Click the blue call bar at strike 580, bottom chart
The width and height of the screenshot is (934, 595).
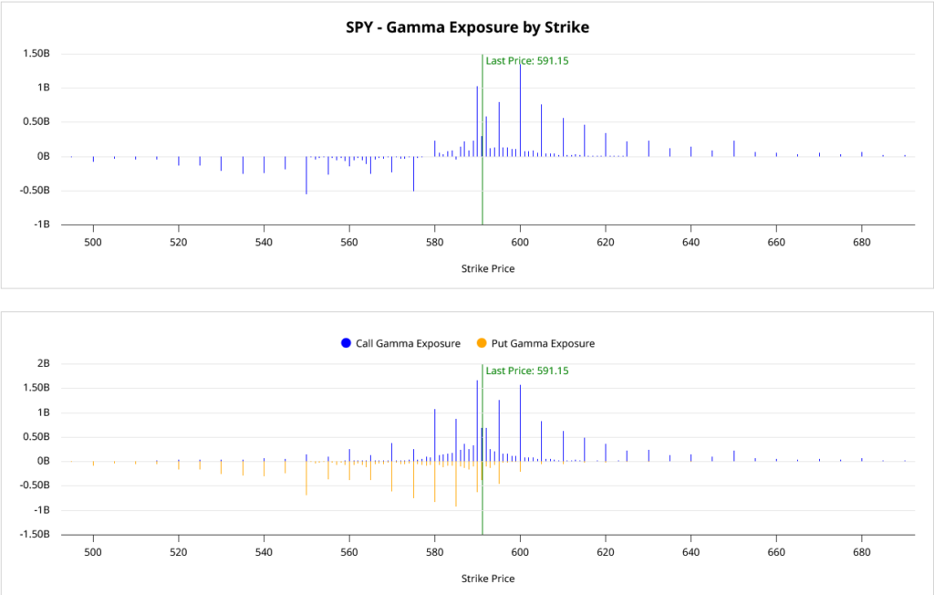coord(435,434)
